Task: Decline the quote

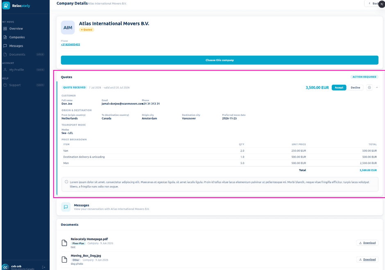Action: (x=355, y=88)
